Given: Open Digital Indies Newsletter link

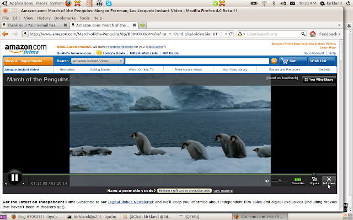Looking at the screenshot, I should tap(131, 202).
